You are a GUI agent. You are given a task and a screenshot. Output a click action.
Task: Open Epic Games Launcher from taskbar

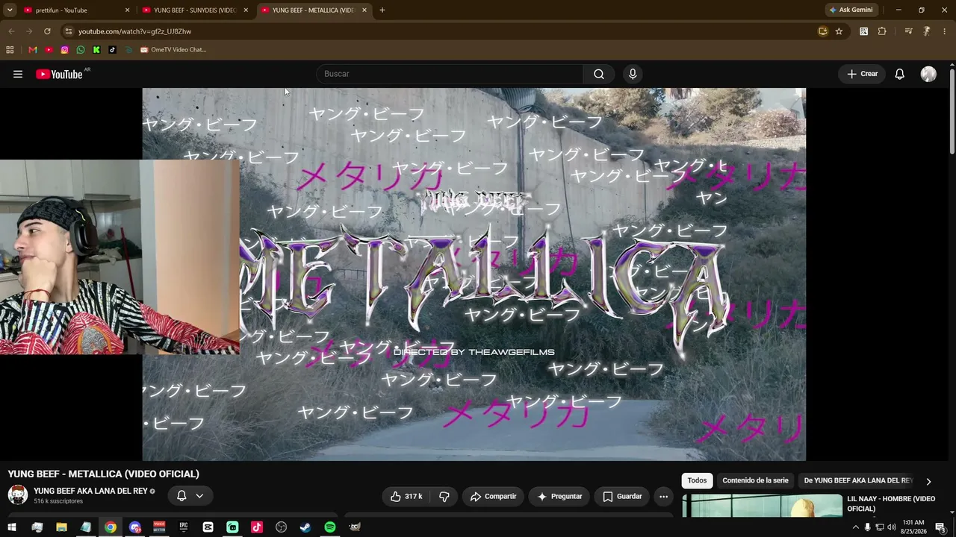(x=183, y=527)
